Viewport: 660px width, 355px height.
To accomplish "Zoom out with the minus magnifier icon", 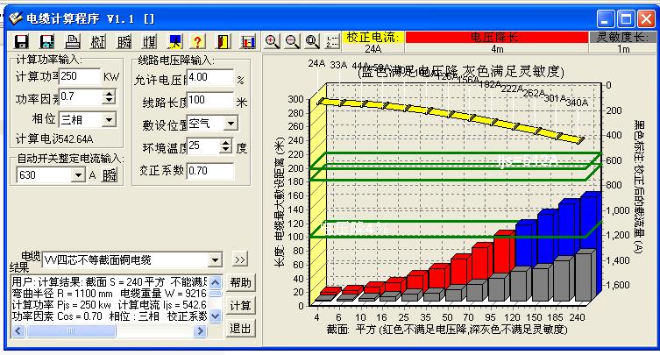I will click(292, 41).
